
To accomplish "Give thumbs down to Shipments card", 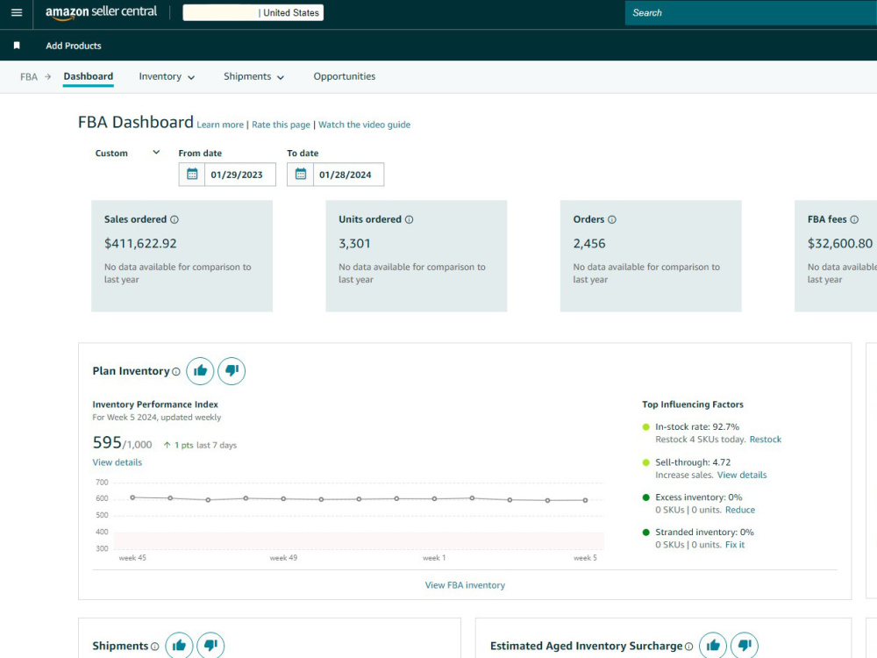I will [210, 645].
